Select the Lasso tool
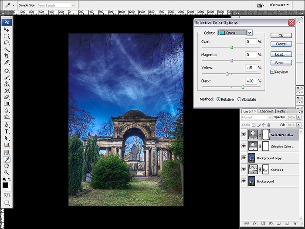The width and height of the screenshot is (305, 229). pyautogui.click(x=7, y=43)
